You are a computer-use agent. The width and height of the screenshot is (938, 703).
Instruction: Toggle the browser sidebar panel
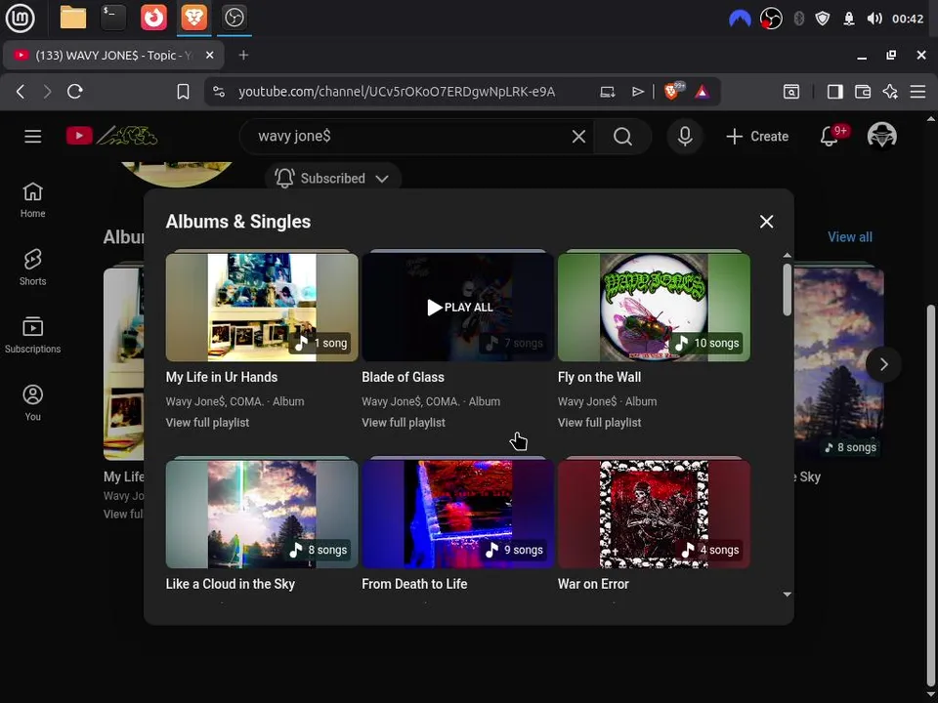(x=835, y=92)
